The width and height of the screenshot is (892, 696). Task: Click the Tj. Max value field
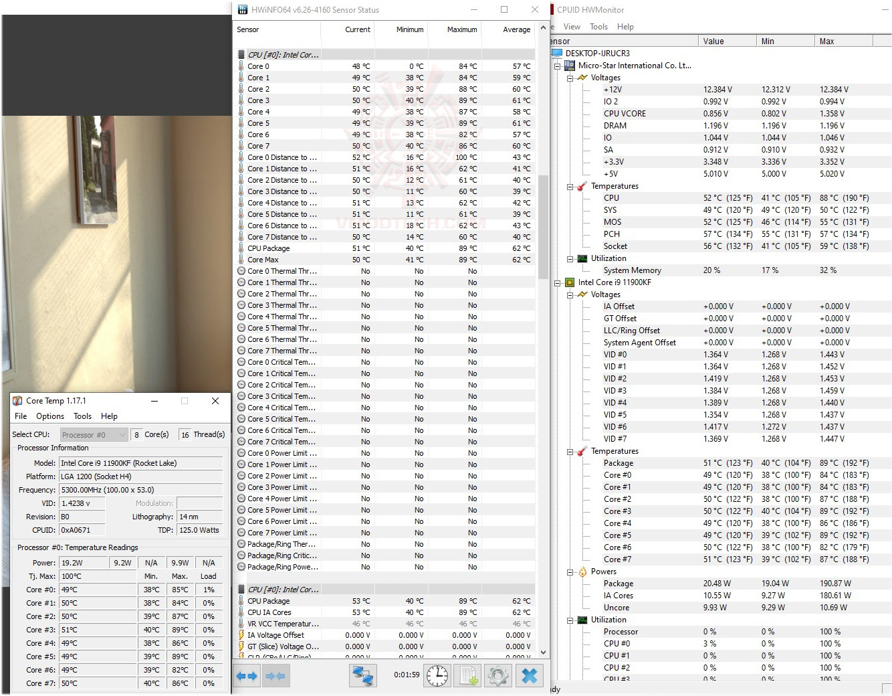[x=98, y=576]
